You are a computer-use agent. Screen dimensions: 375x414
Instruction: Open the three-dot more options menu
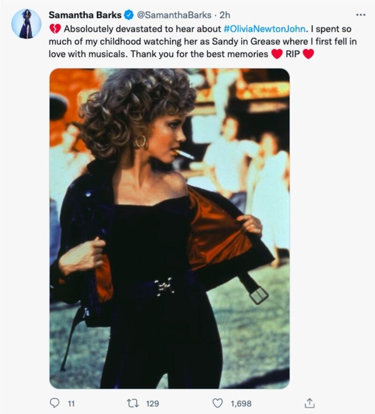(x=361, y=15)
